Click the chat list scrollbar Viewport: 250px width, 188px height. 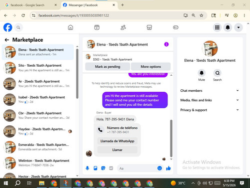77,74
